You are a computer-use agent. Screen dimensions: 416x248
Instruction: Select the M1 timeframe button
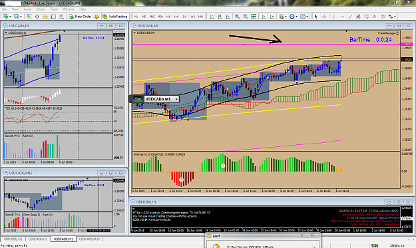point(136,17)
